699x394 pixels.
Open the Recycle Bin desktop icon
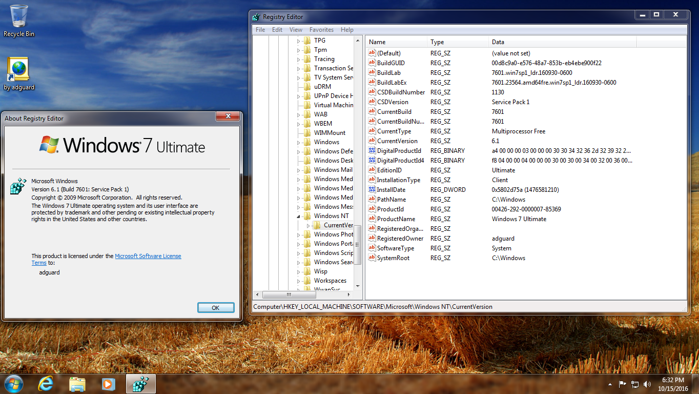19,21
